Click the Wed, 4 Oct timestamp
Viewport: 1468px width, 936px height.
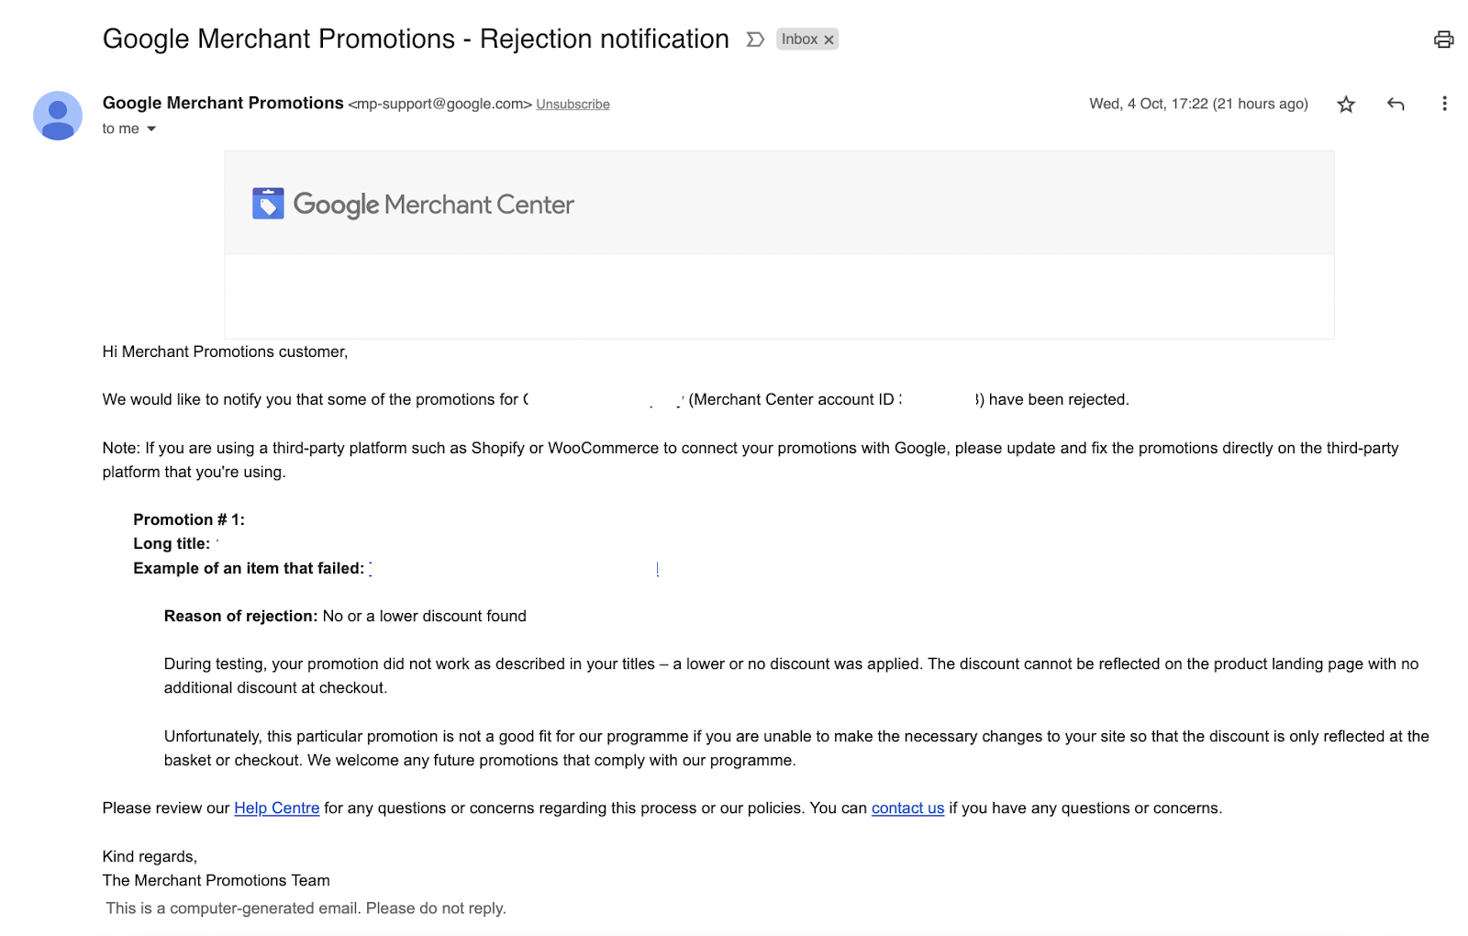pos(1197,105)
